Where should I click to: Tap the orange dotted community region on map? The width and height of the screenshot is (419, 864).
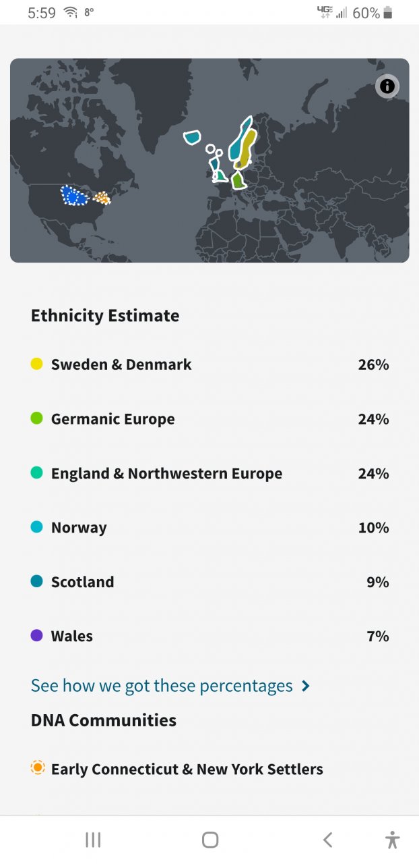pos(102,197)
